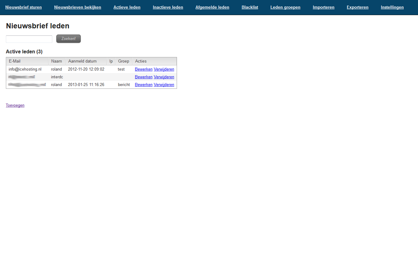Edit the member in group bericht

click(144, 85)
